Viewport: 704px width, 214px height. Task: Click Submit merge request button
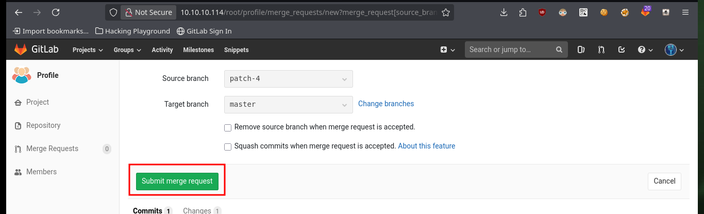click(177, 181)
